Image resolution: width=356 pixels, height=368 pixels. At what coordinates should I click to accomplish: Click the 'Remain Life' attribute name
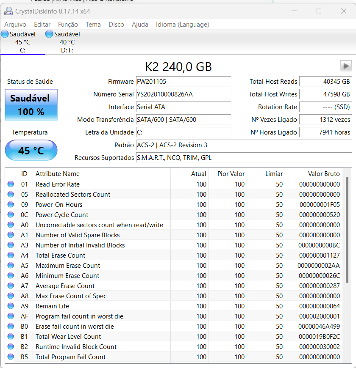(x=52, y=306)
